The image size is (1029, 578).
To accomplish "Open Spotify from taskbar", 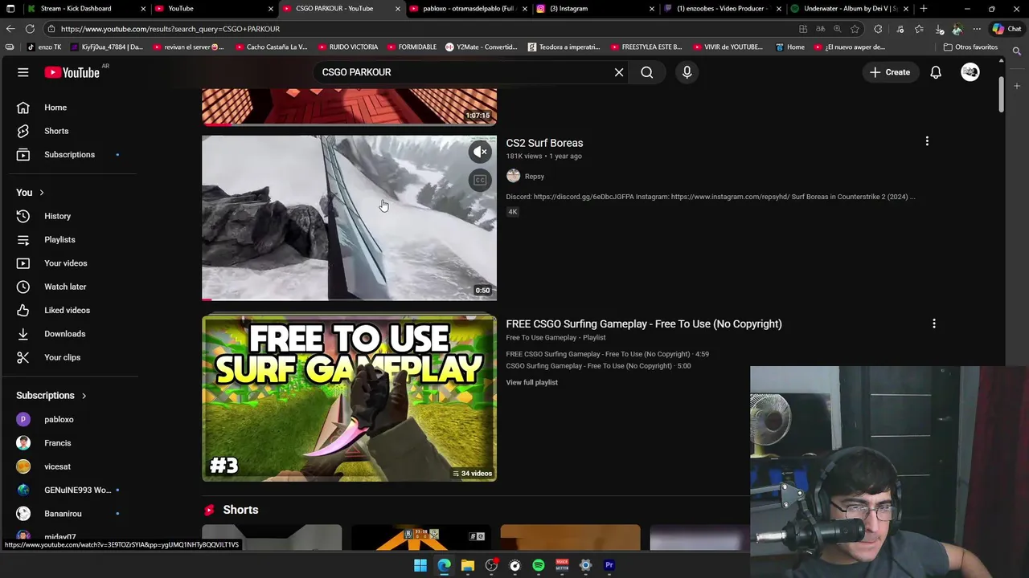I will click(539, 565).
